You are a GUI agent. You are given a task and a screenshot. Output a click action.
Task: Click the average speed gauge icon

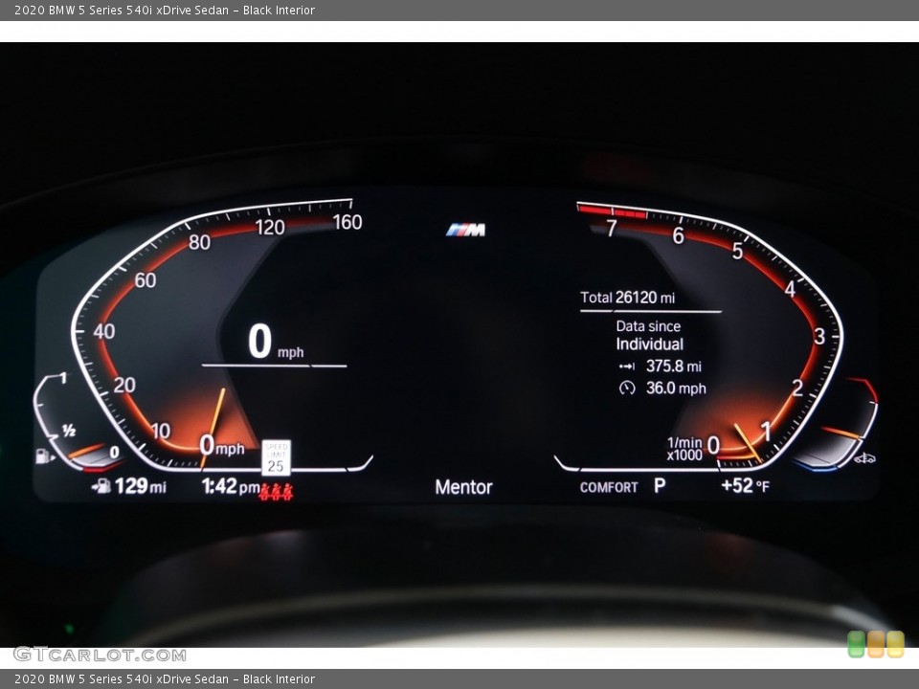pos(627,388)
